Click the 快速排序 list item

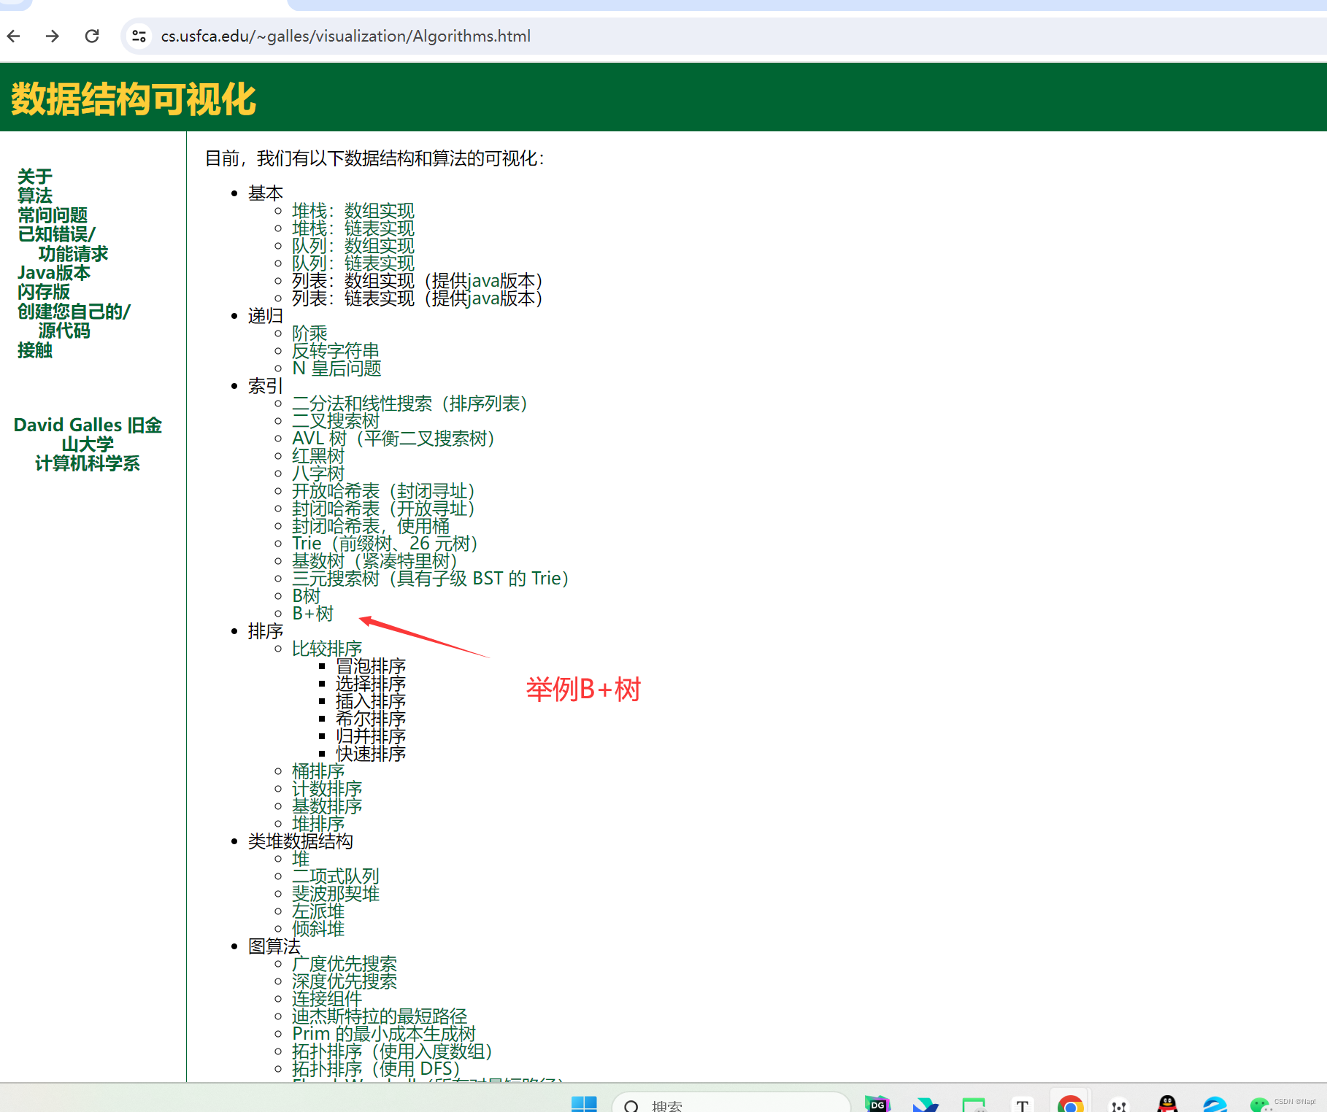371,754
